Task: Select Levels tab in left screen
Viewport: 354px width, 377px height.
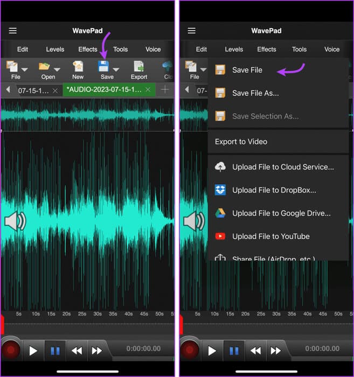Action: [x=55, y=50]
